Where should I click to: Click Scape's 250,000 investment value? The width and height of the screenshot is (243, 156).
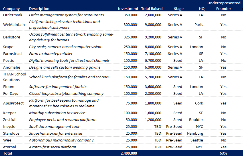pos(130,47)
